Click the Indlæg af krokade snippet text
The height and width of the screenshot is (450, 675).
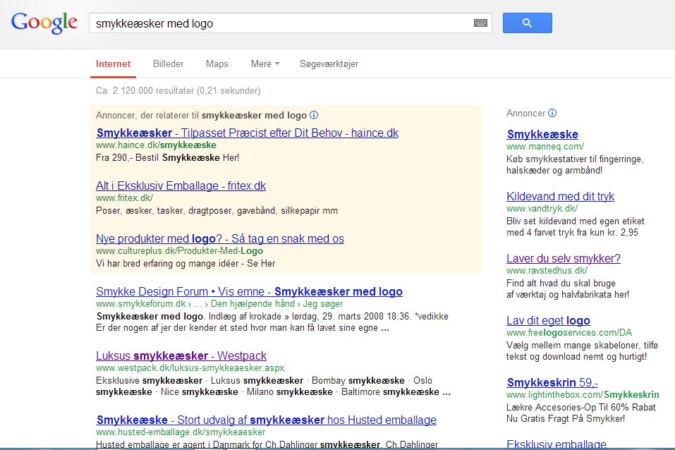[272, 322]
